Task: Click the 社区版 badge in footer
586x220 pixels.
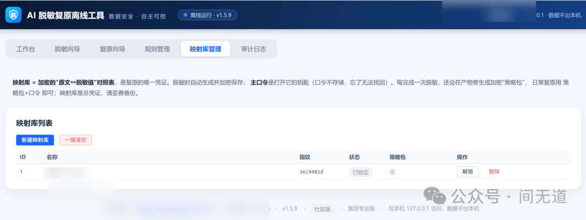Action: (x=322, y=209)
